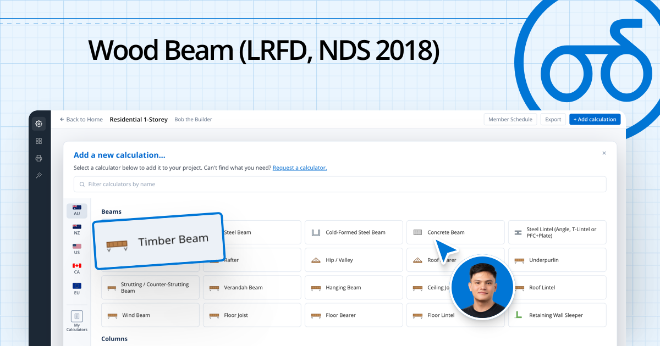Choose the Timber Beam calculator card
Image resolution: width=660 pixels, height=346 pixels.
coord(158,241)
